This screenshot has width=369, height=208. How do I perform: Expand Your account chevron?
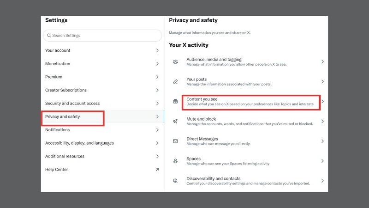(157, 50)
